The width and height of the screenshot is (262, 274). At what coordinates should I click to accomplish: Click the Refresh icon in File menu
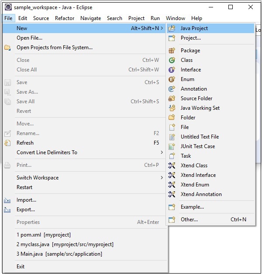click(7, 143)
